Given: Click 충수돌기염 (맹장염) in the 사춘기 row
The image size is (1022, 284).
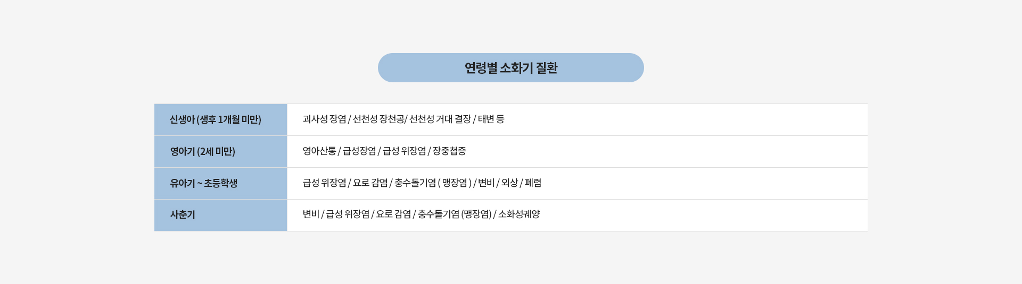Looking at the screenshot, I should [x=455, y=214].
